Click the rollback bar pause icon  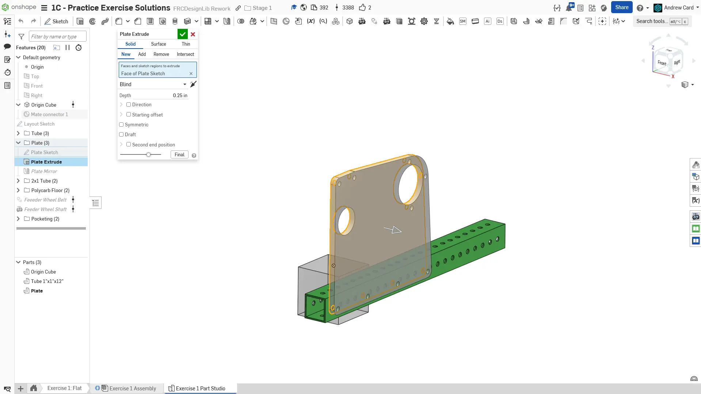(68, 47)
